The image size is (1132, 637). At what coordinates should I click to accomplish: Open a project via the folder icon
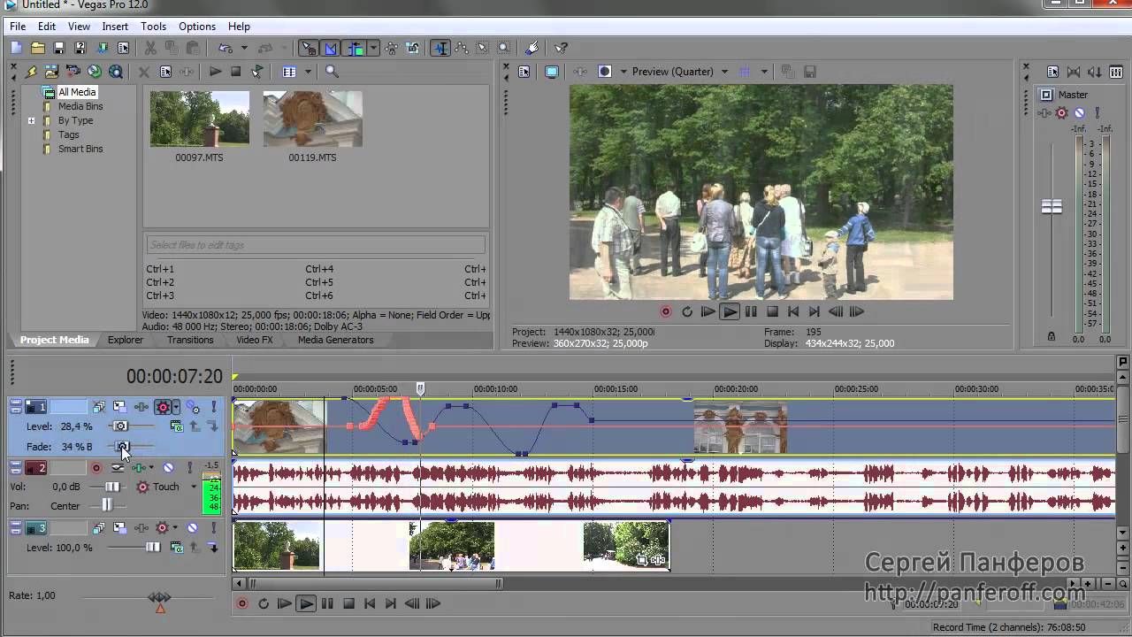[x=38, y=49]
